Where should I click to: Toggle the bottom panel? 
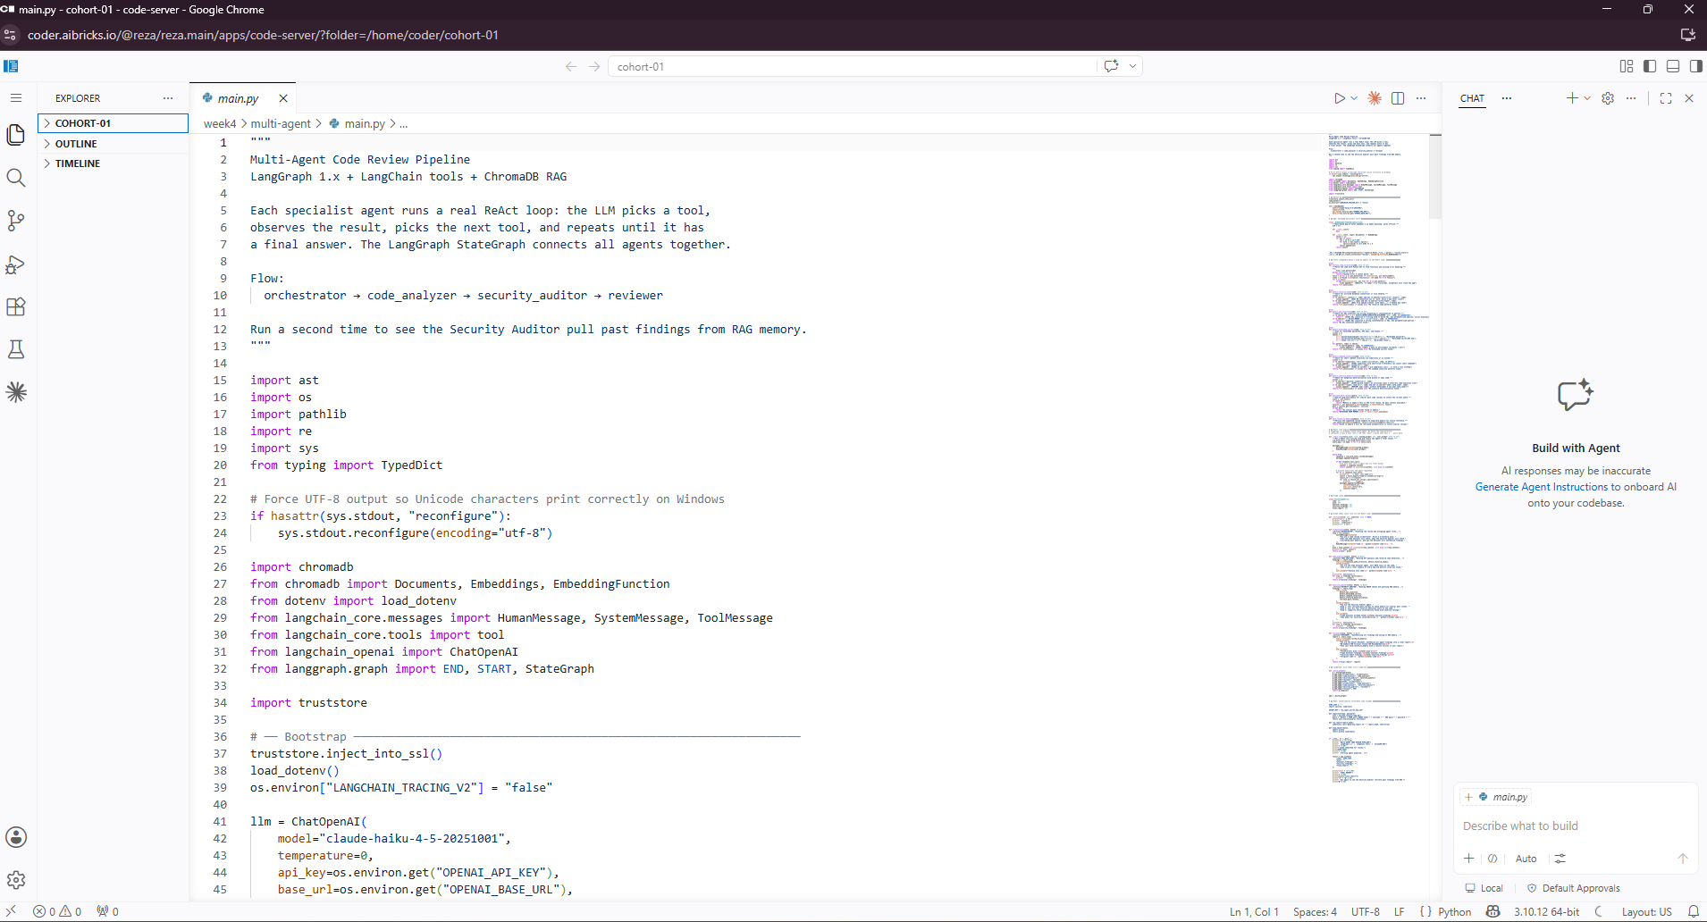pyautogui.click(x=1673, y=66)
